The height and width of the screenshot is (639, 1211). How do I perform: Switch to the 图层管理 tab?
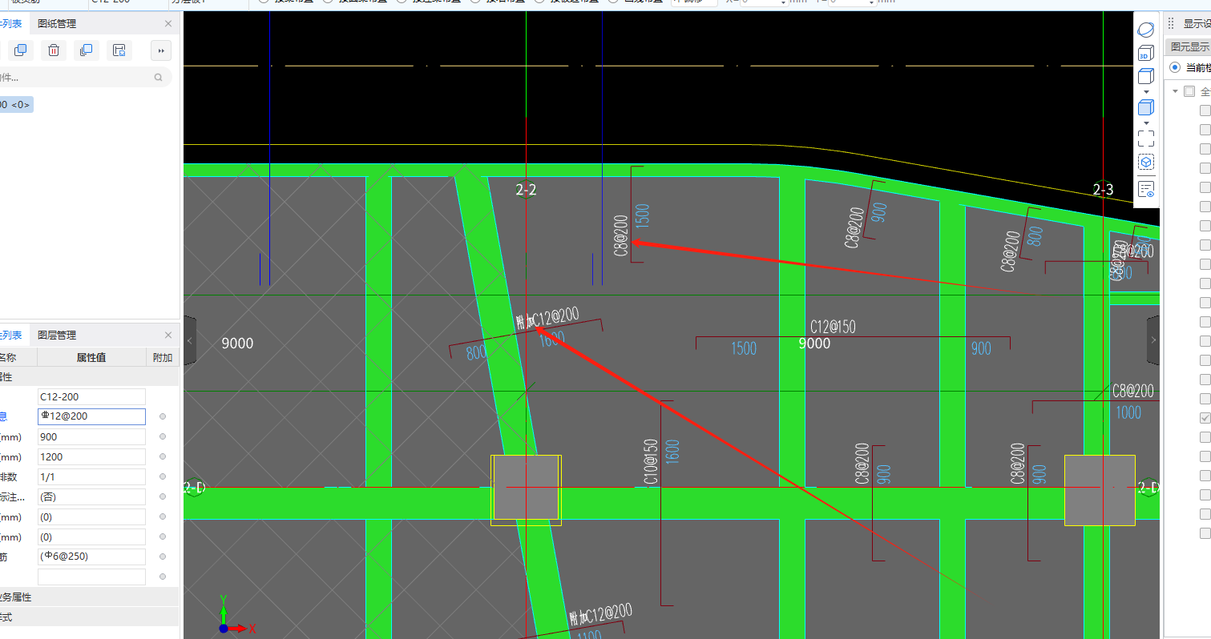click(57, 335)
